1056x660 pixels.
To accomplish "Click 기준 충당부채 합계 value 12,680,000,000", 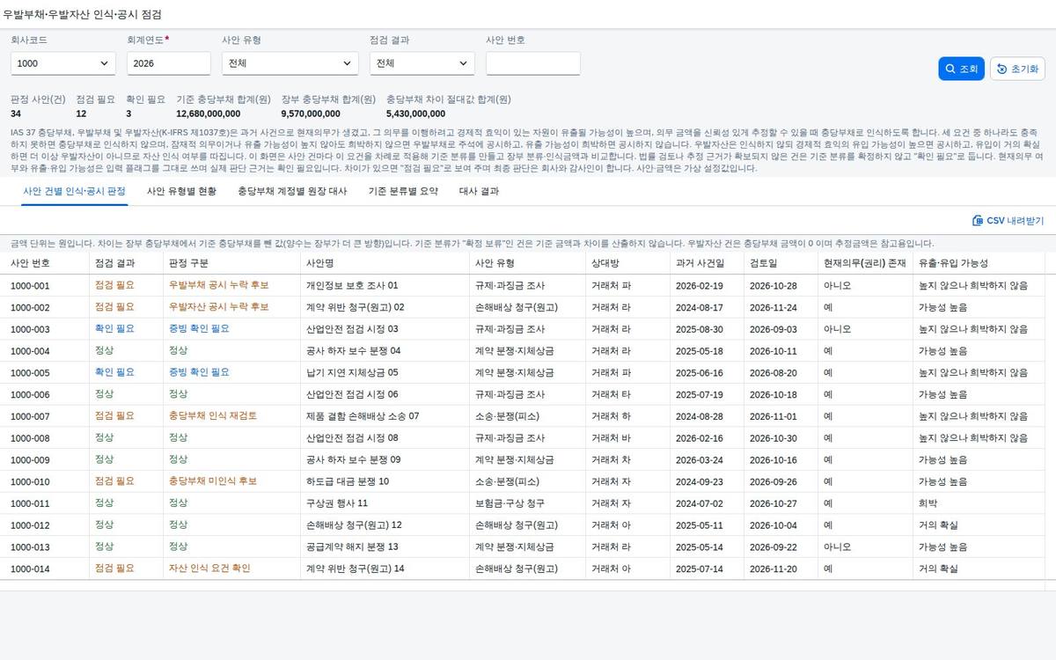I will tap(209, 114).
